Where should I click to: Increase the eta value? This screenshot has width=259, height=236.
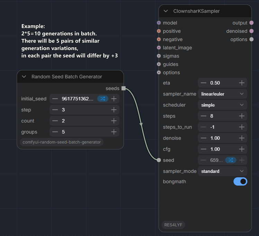click(x=242, y=83)
